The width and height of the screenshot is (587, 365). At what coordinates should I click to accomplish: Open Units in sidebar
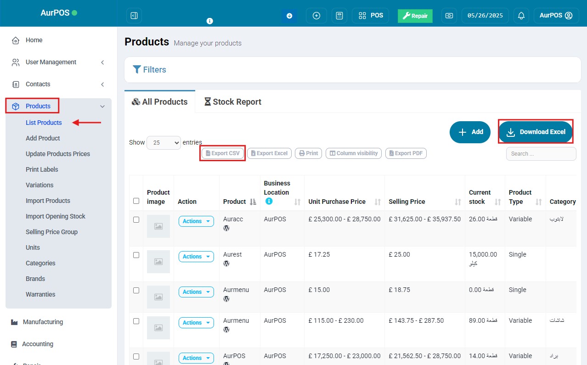[33, 247]
